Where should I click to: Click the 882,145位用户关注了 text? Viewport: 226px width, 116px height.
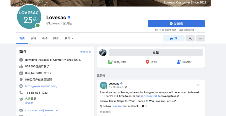[38, 73]
